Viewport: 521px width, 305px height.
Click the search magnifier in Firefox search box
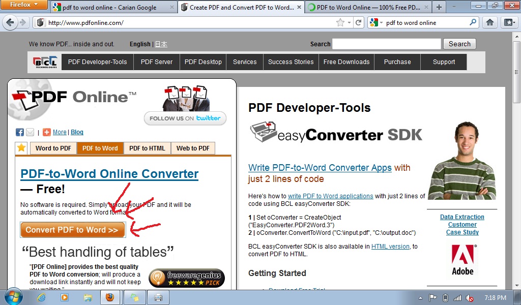pos(473,22)
